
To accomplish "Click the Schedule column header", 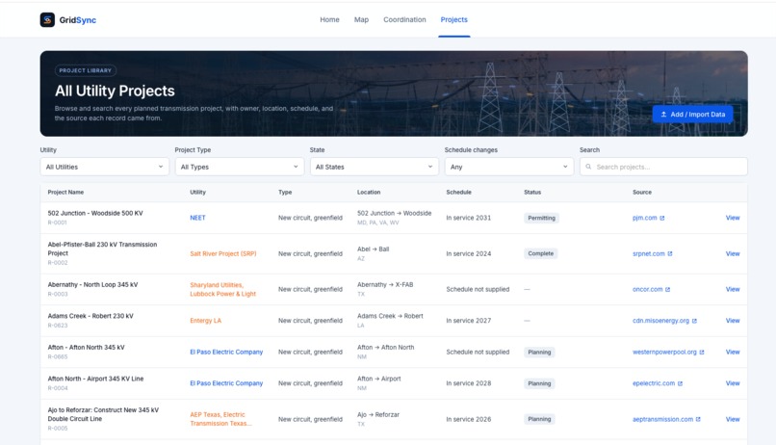I will click(458, 192).
